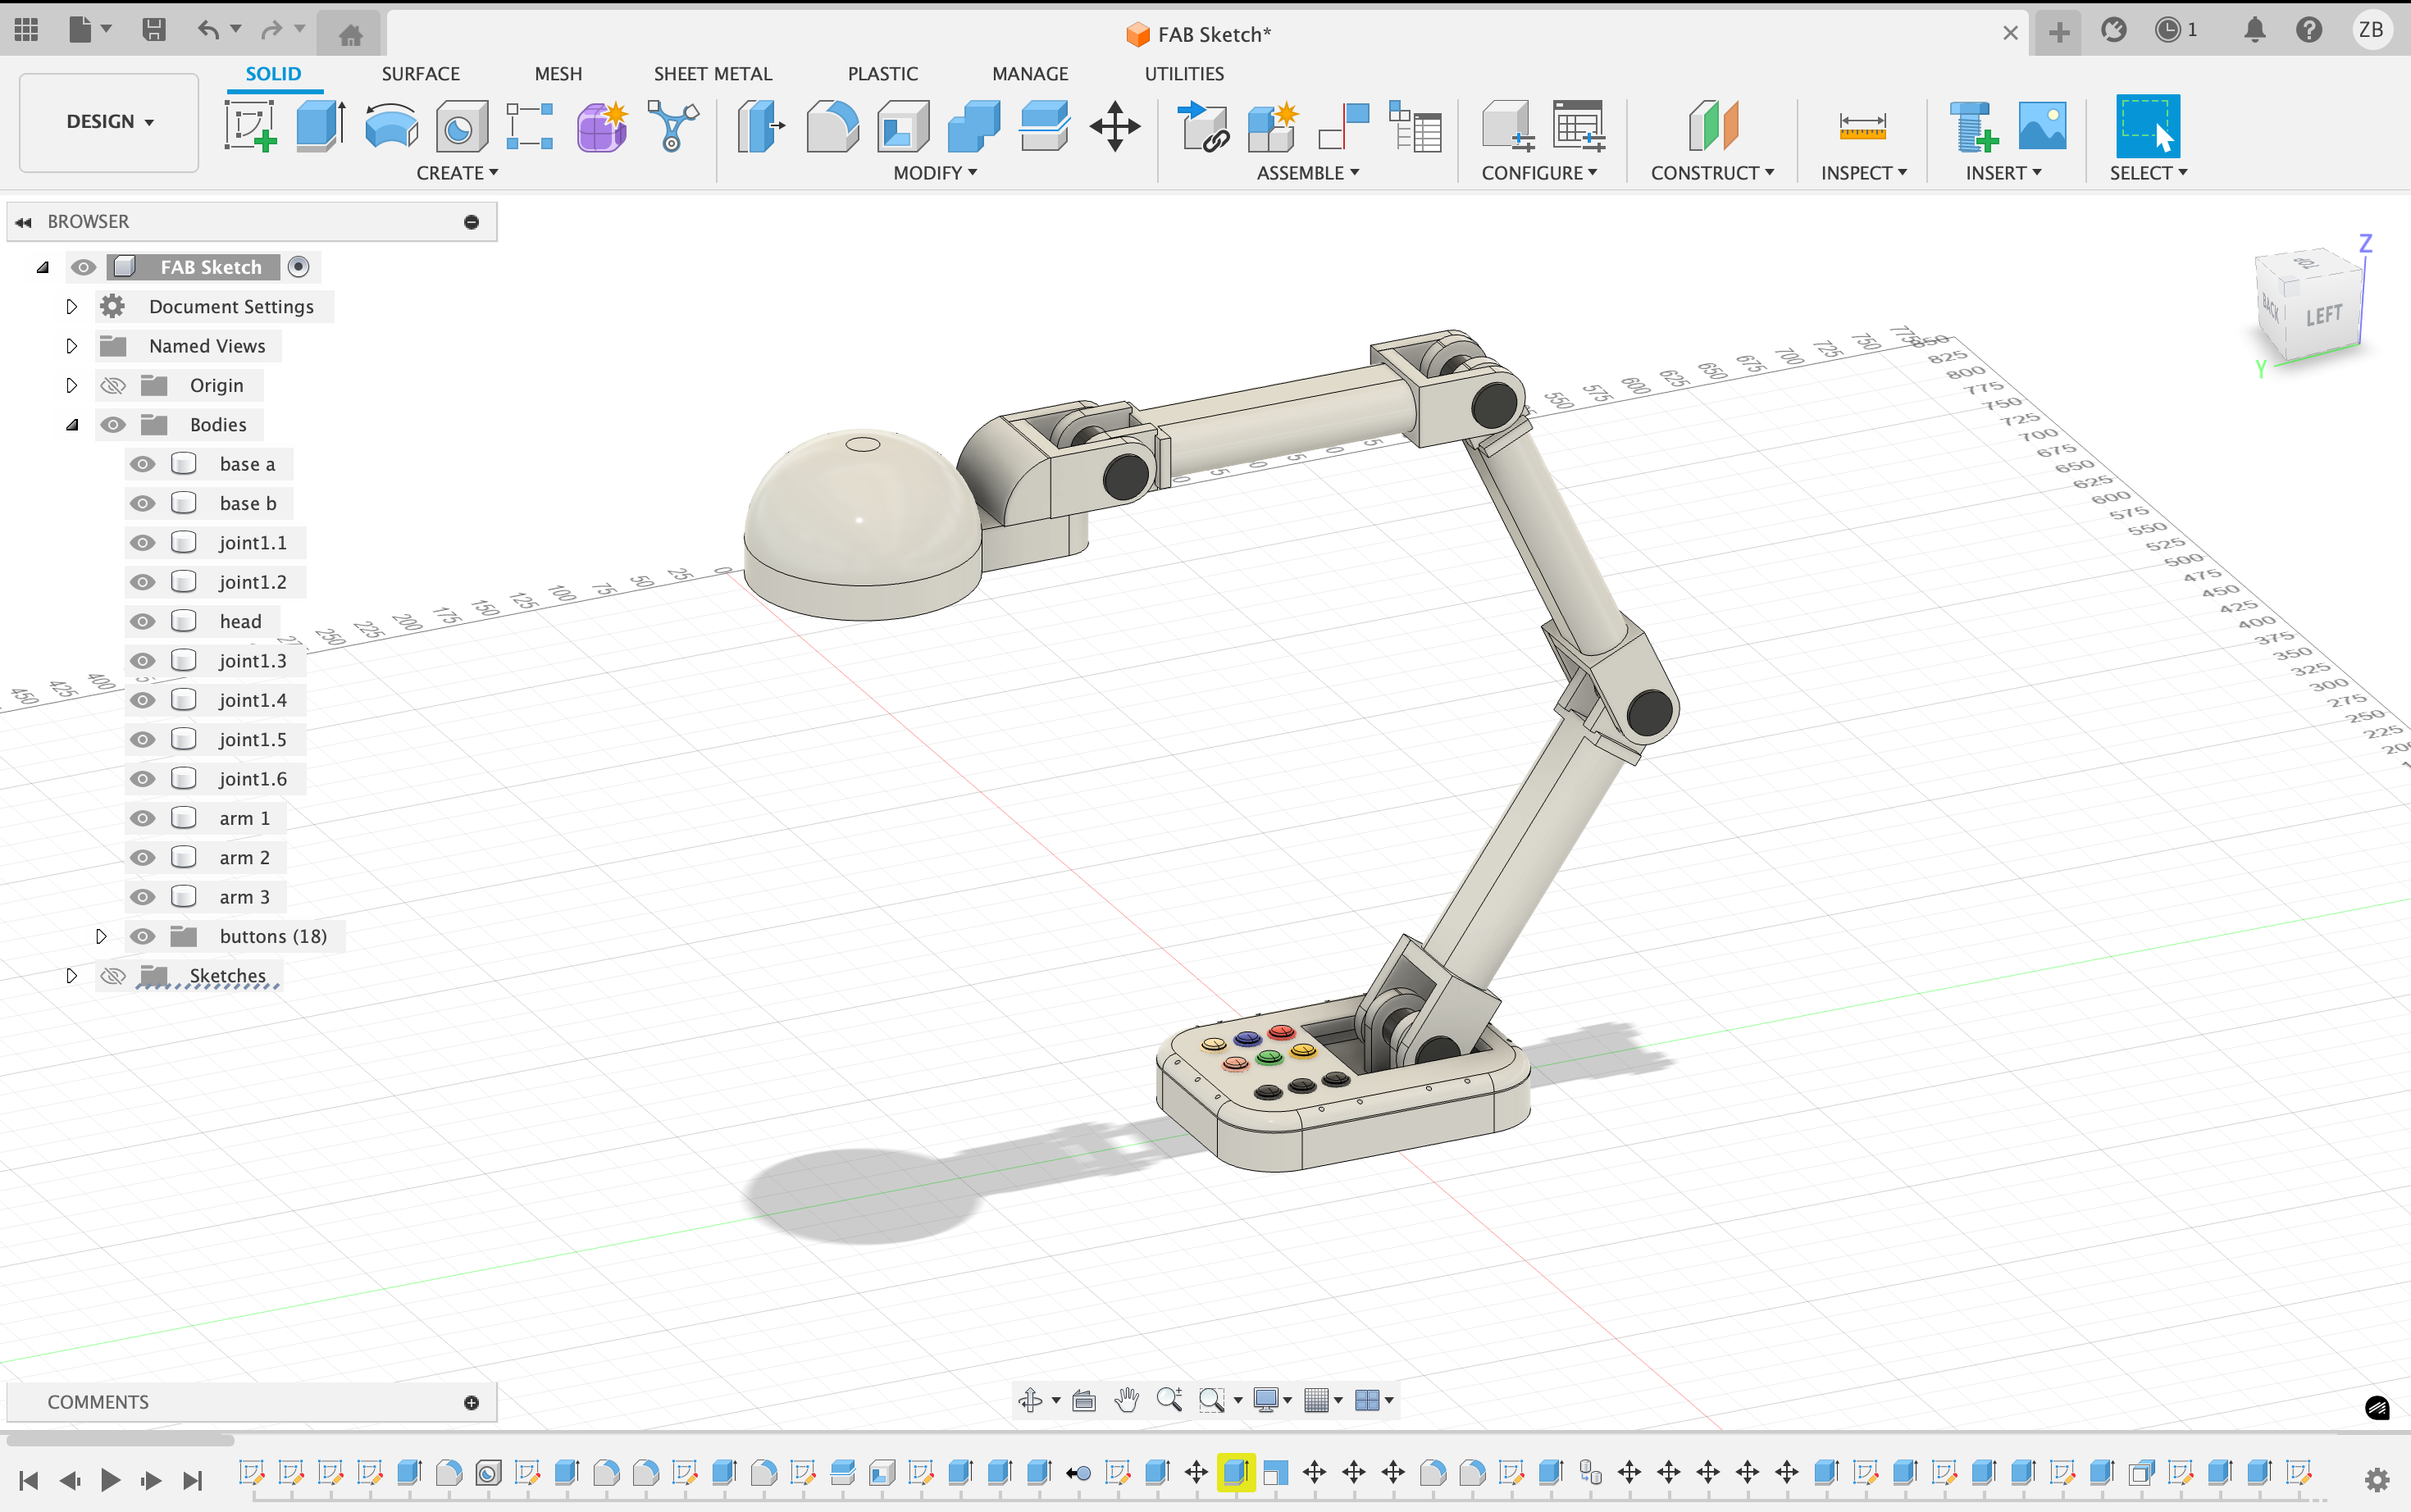Click the LEFT face of the ViewCube
Image resolution: width=2411 pixels, height=1512 pixels.
click(x=2325, y=313)
